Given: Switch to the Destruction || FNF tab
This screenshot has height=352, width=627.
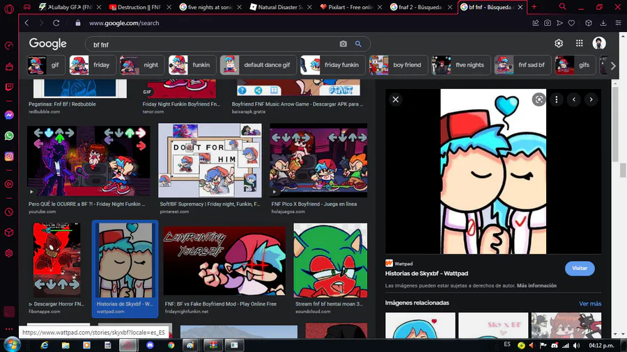Looking at the screenshot, I should 139,7.
